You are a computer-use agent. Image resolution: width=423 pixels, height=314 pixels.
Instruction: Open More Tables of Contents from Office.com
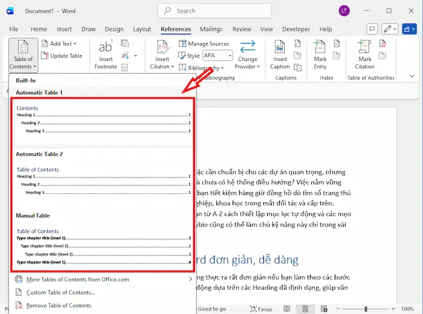point(77,279)
